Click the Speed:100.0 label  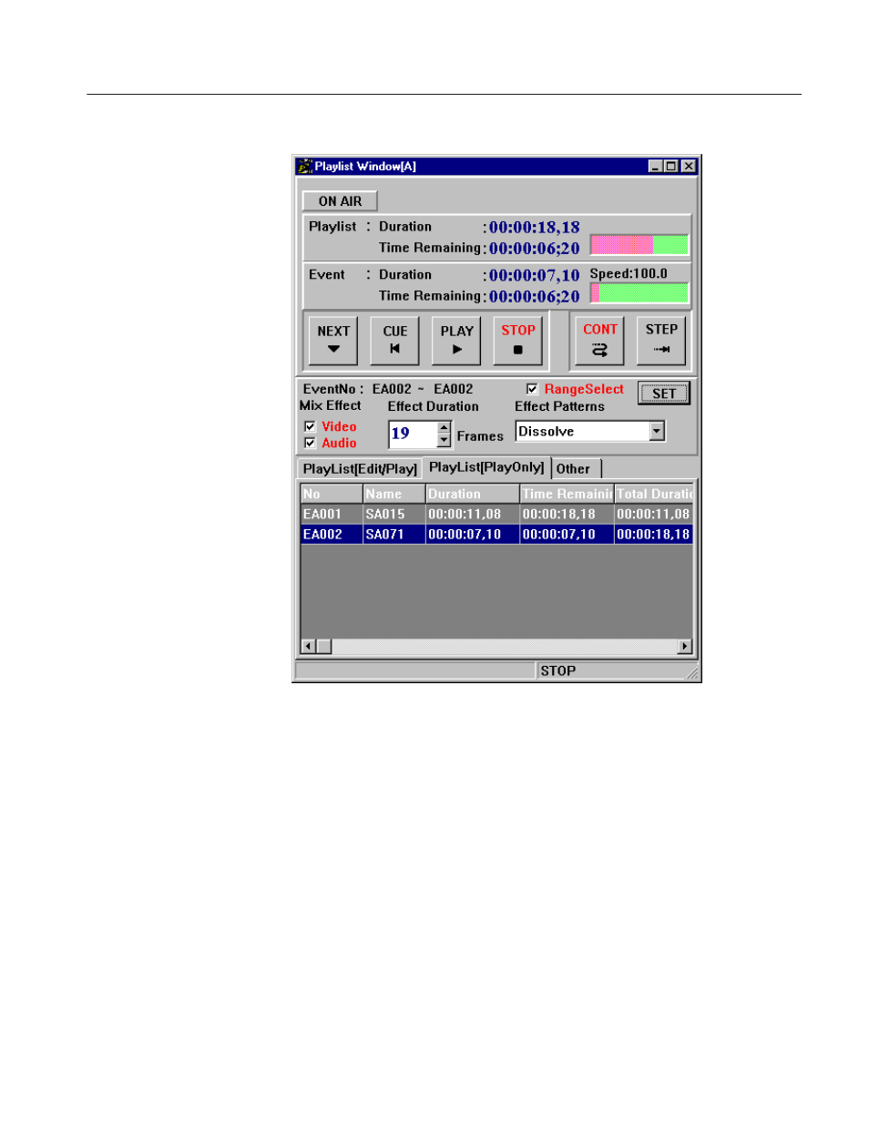[x=629, y=273]
